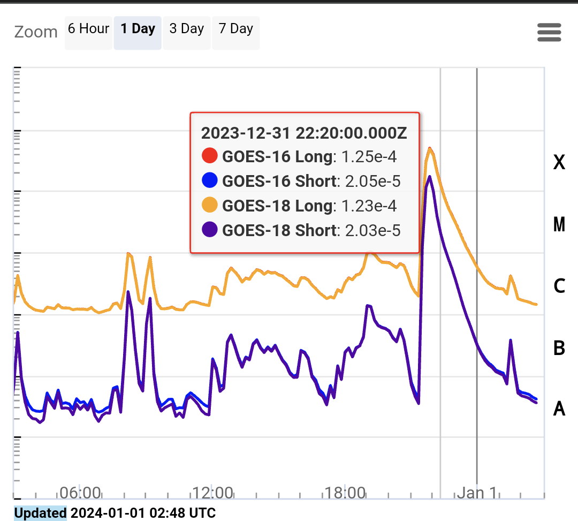The width and height of the screenshot is (578, 521).
Task: Click the highlighted Updated label
Action: pyautogui.click(x=40, y=514)
